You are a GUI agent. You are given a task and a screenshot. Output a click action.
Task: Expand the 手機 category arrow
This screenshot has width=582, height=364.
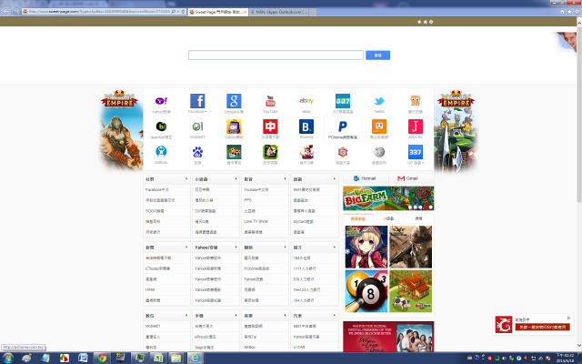pyautogui.click(x=236, y=316)
